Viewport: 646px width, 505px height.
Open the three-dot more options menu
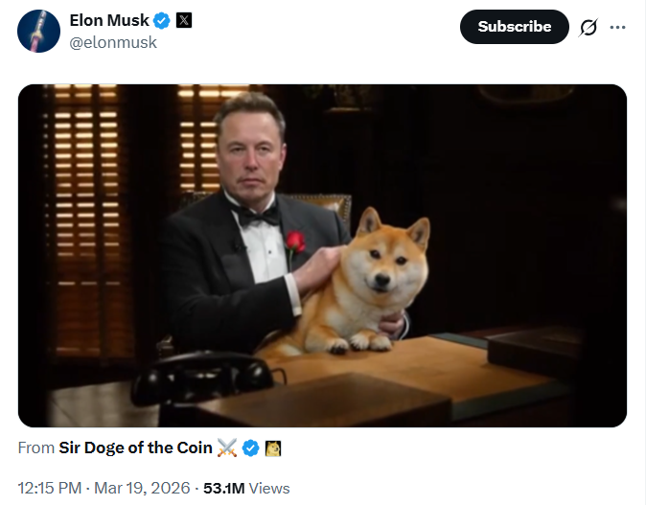618,27
